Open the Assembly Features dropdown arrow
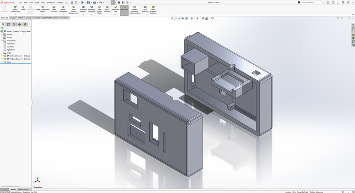Screen dimensions: 355x193 pyautogui.click(x=83, y=14)
